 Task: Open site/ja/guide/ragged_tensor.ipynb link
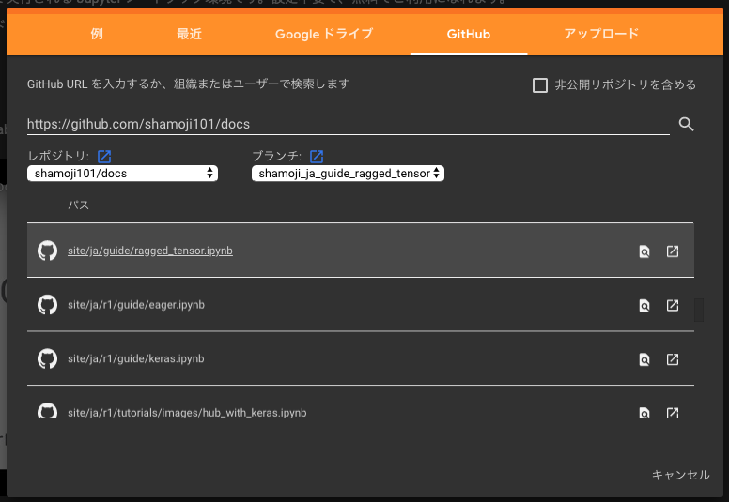click(150, 251)
